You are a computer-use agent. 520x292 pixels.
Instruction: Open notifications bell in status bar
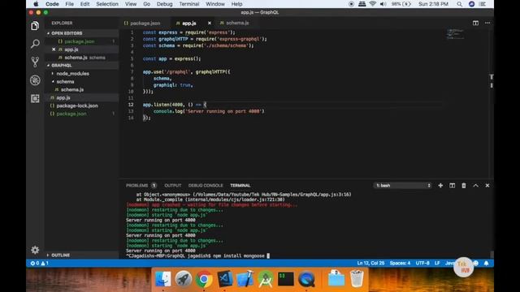[486, 263]
